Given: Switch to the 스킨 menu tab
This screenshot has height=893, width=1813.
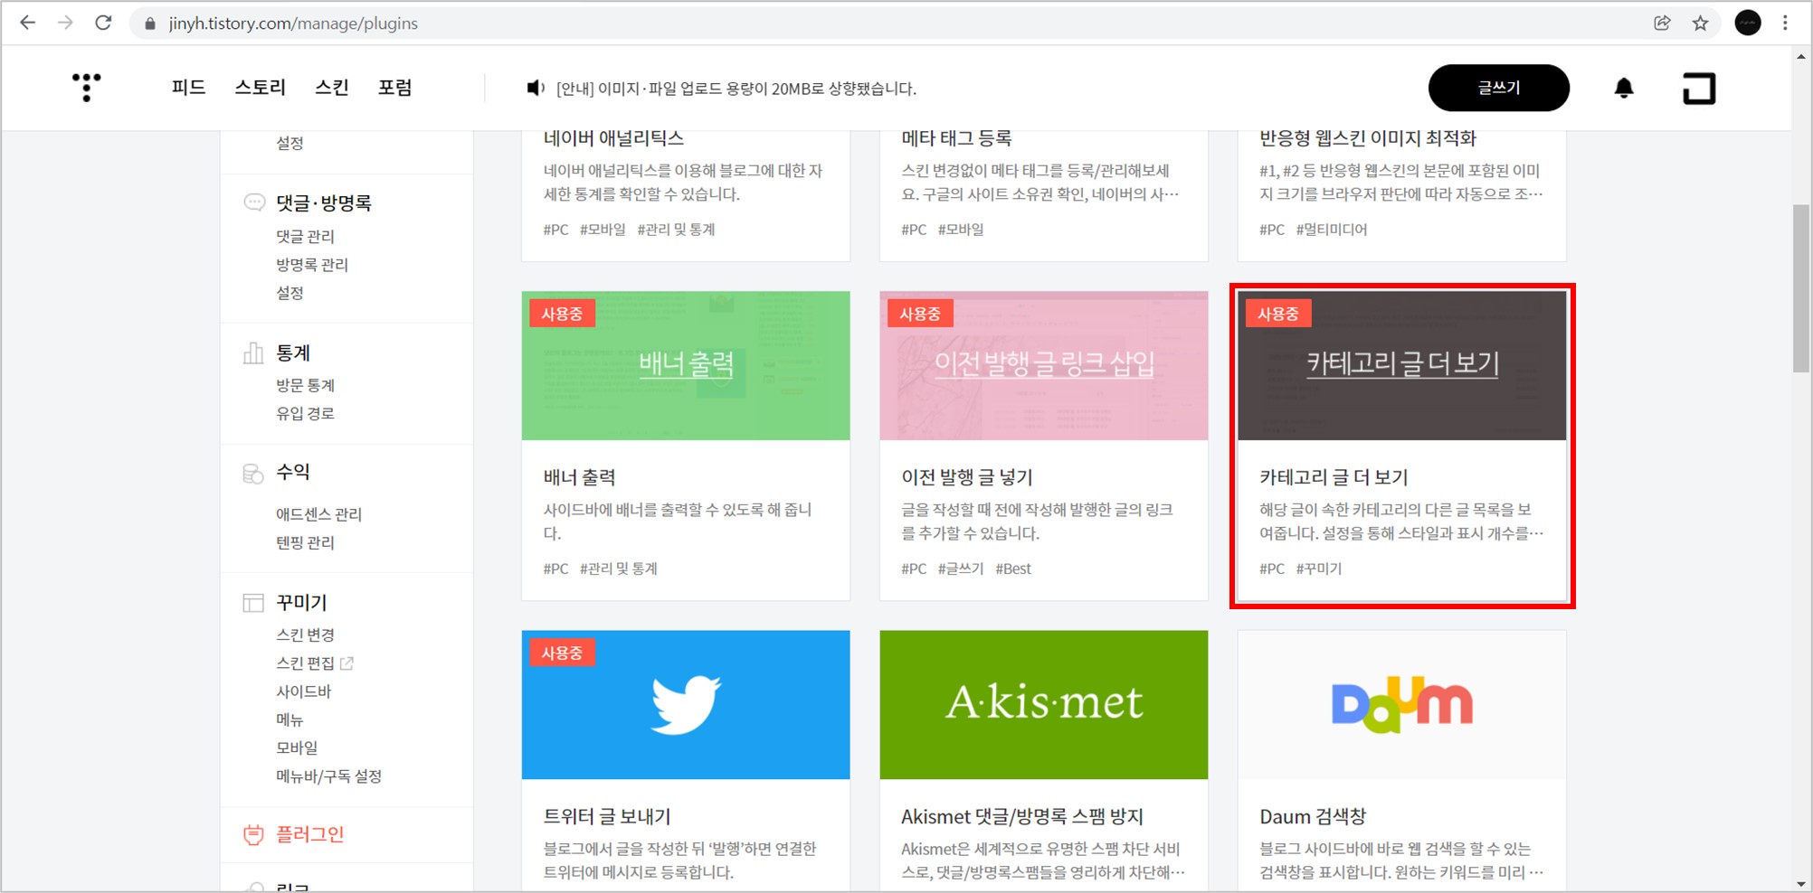Looking at the screenshot, I should click(330, 87).
